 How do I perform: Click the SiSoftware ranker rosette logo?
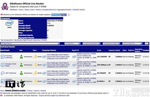tap(5, 6)
